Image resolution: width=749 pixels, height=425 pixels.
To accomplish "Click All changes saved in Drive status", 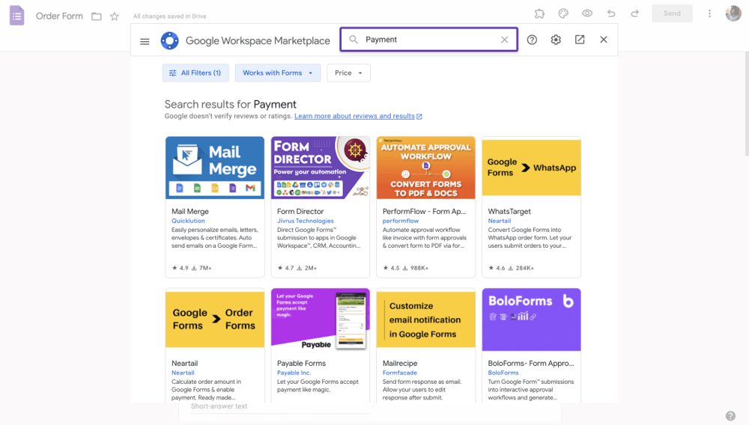I will (x=169, y=16).
